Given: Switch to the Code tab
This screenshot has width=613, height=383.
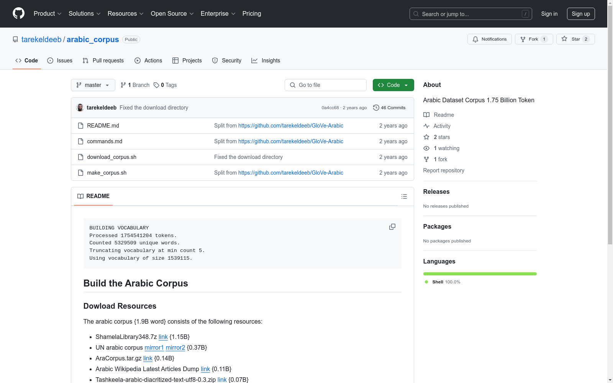Looking at the screenshot, I should (x=27, y=61).
